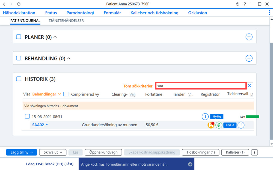
Task: Click the vertical scrollbar thumb
Action: point(271,91)
